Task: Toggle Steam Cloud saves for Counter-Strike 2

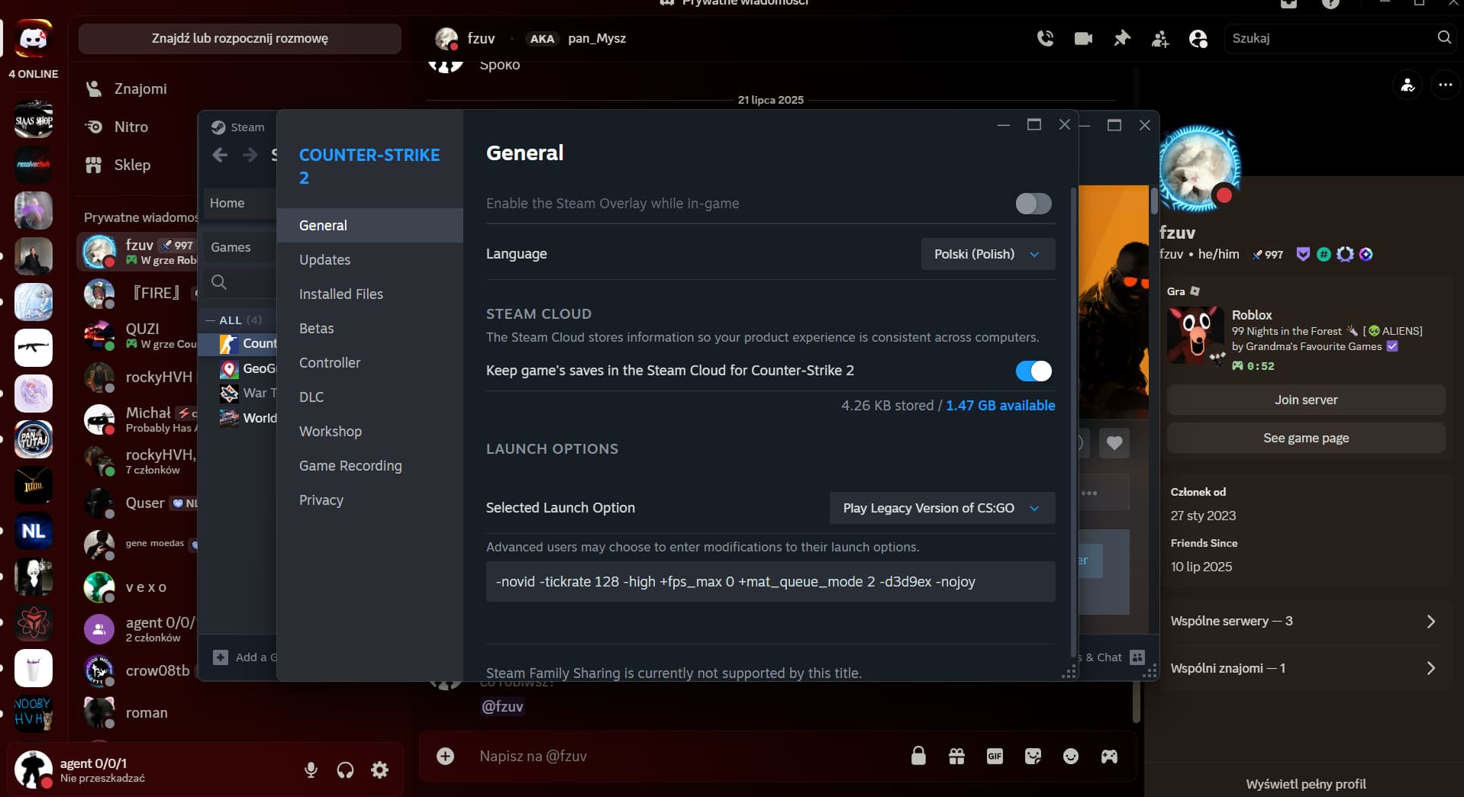Action: (1033, 371)
